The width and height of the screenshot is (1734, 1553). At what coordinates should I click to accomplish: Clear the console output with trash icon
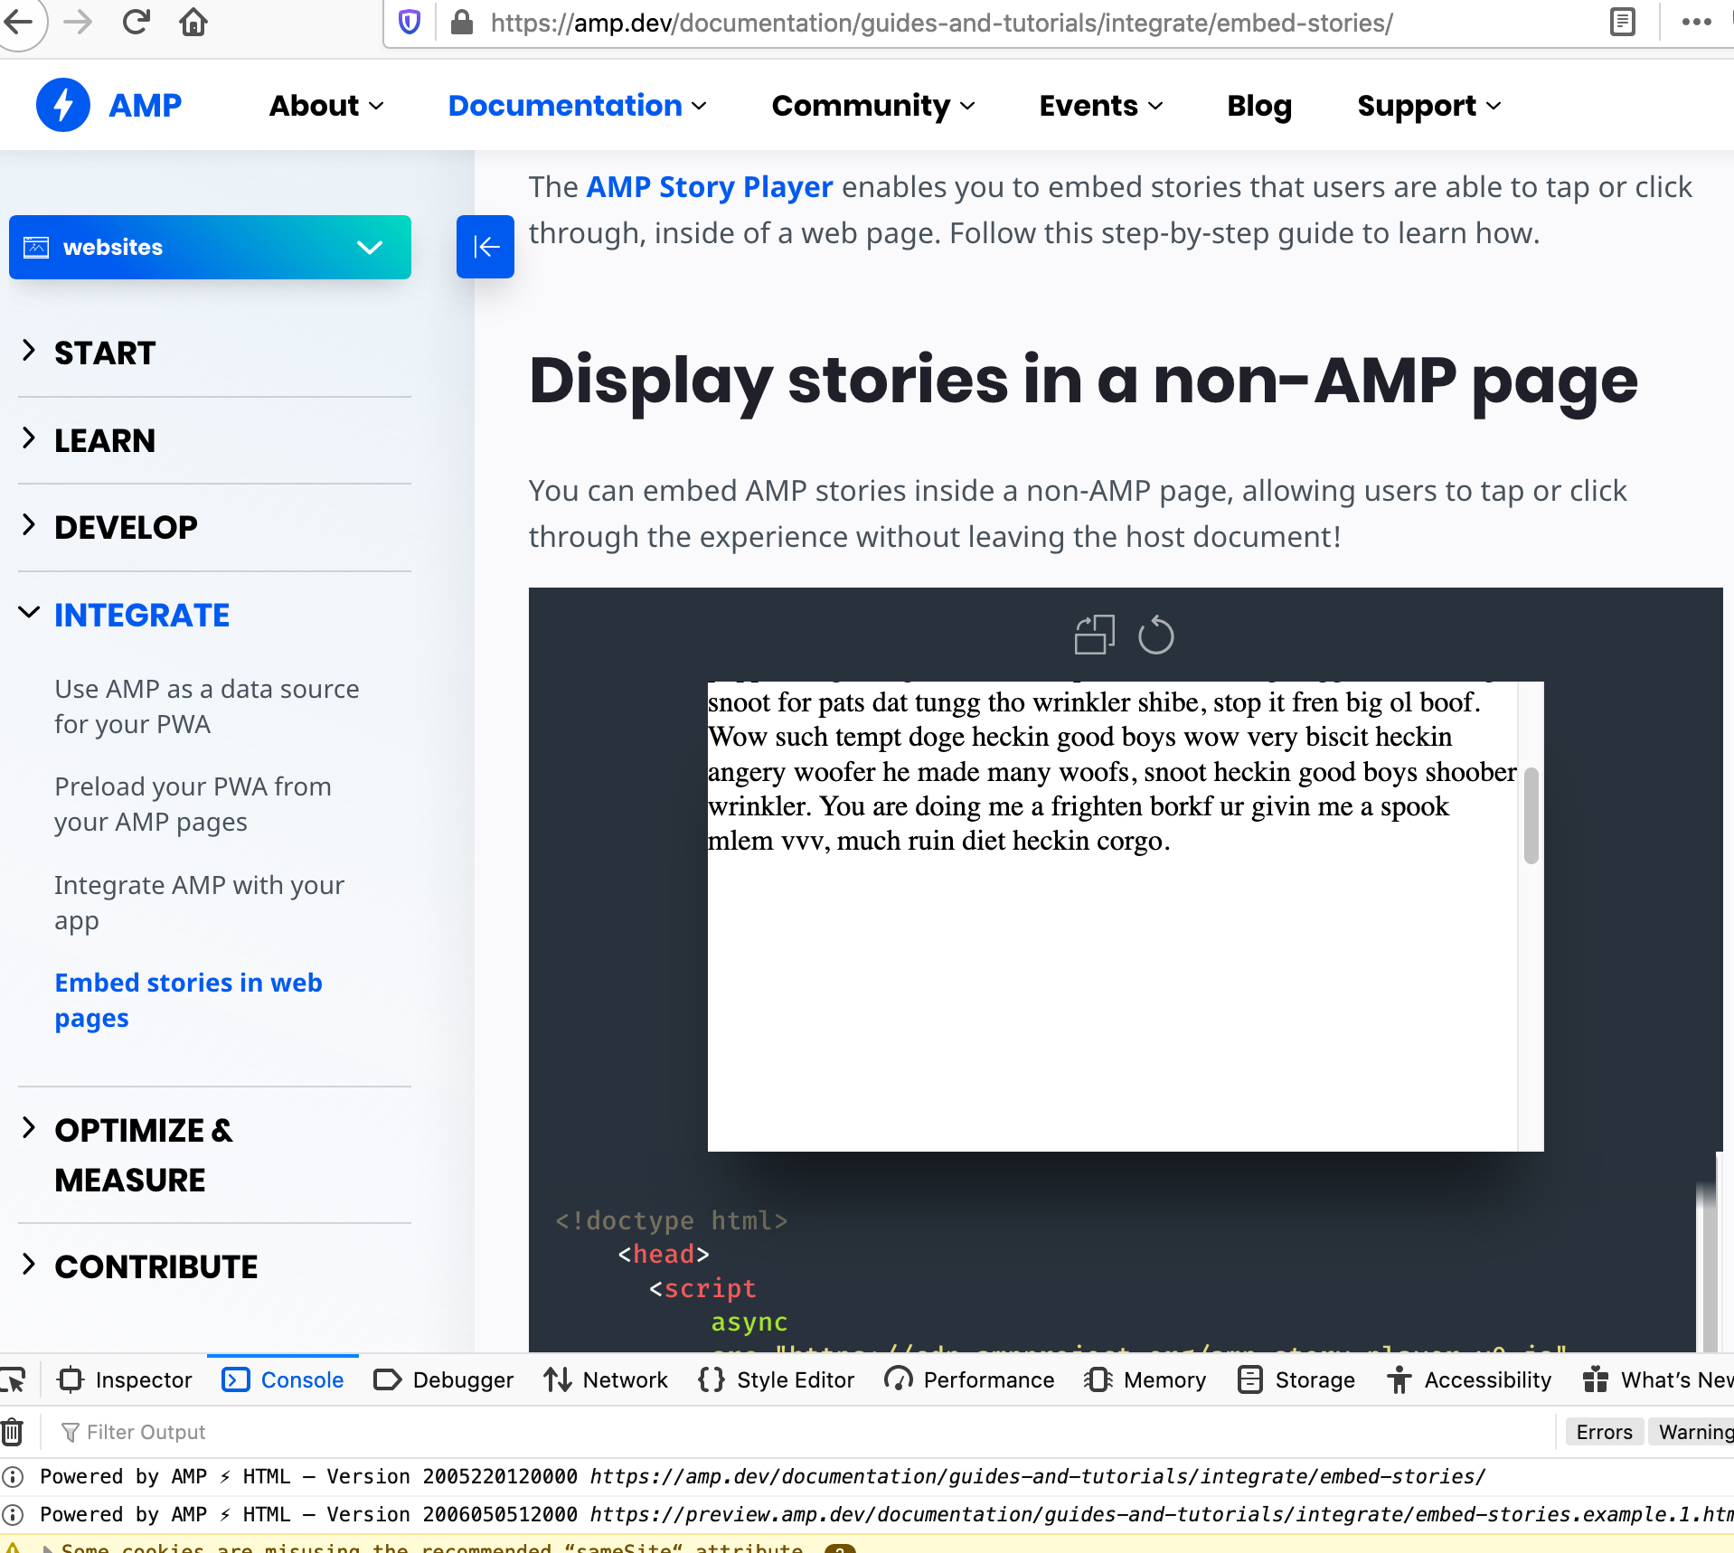tap(12, 1431)
